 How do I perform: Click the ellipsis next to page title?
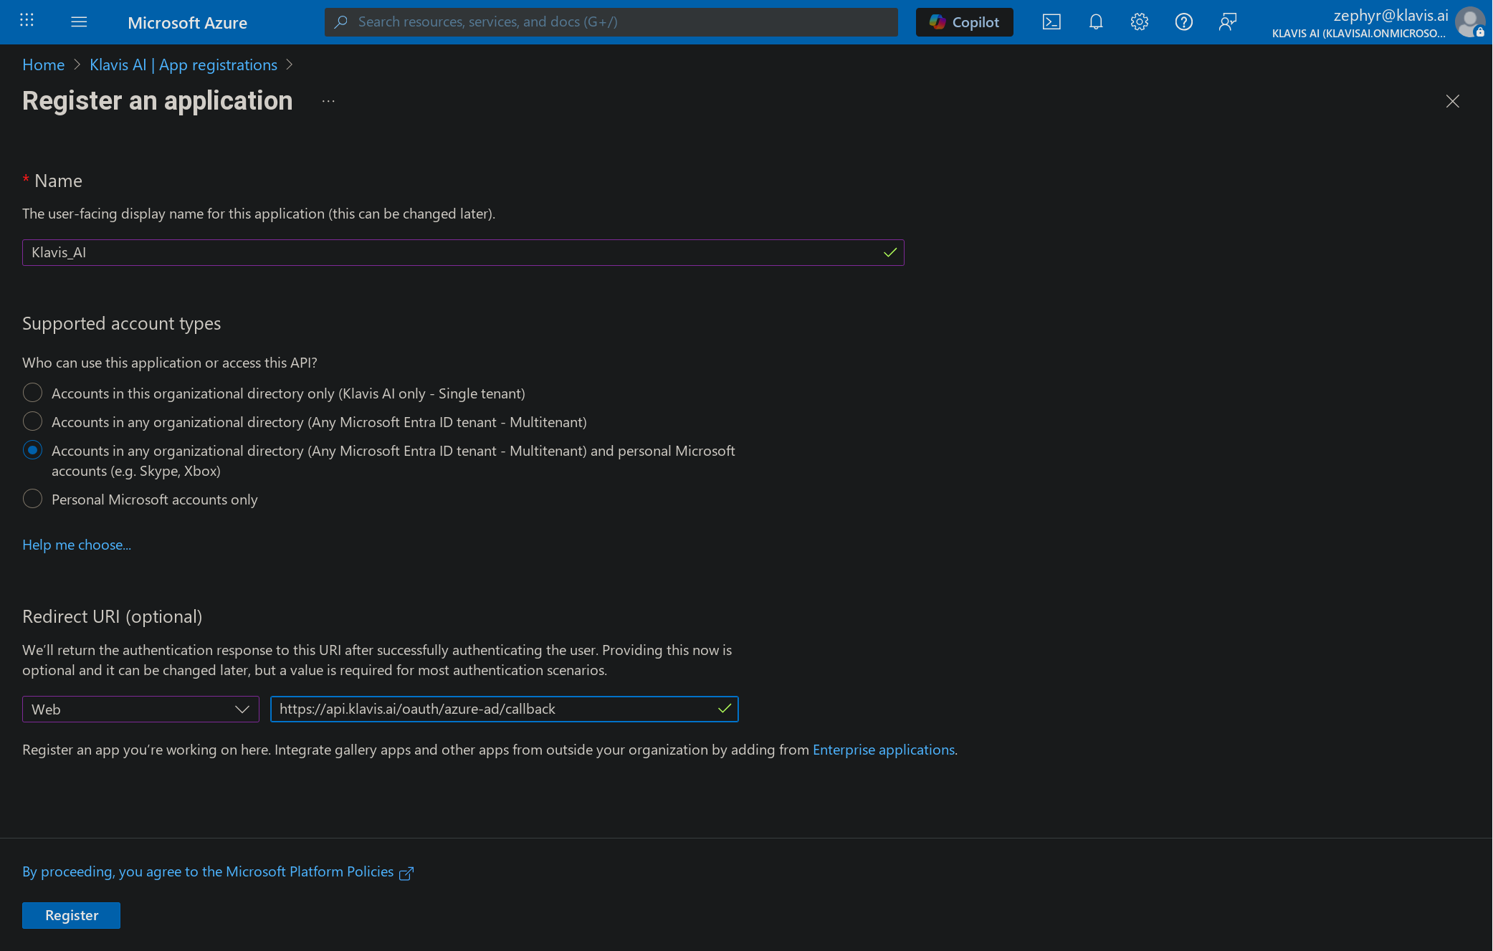pyautogui.click(x=328, y=101)
